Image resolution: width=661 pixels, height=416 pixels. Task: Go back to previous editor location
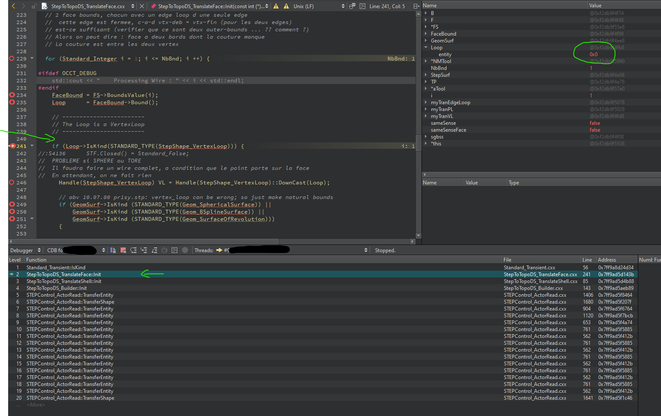coord(13,6)
